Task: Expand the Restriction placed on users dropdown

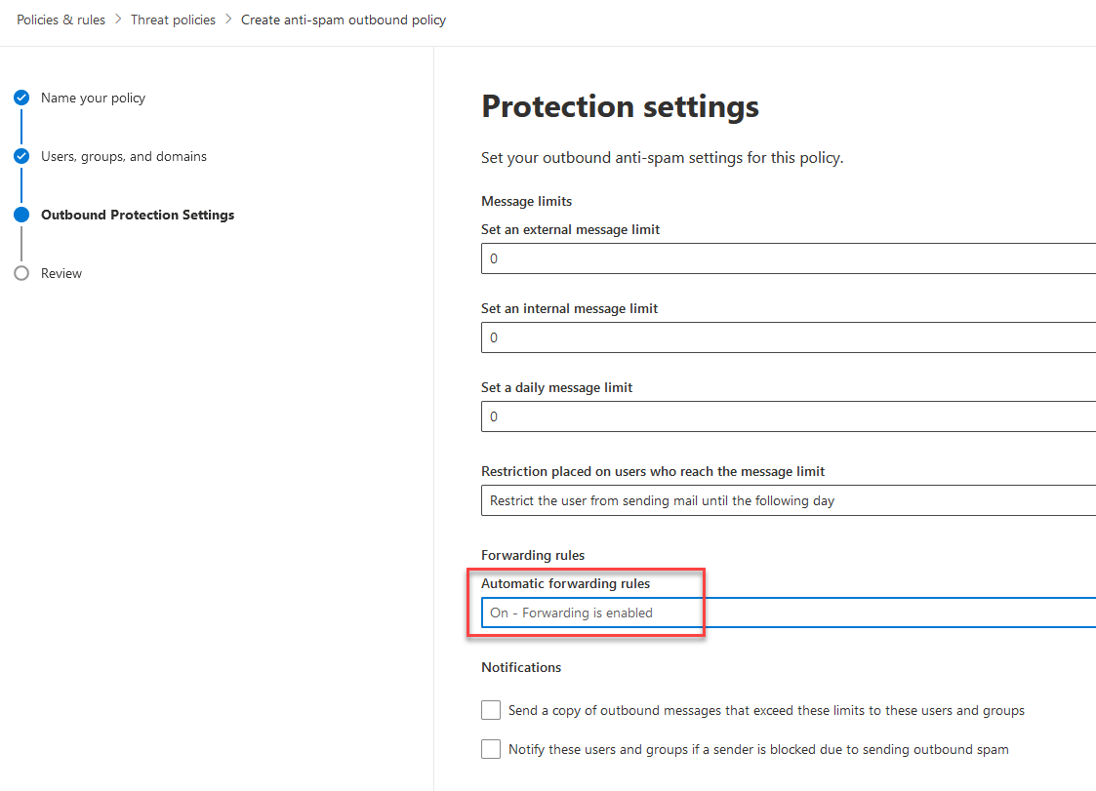Action: 789,500
